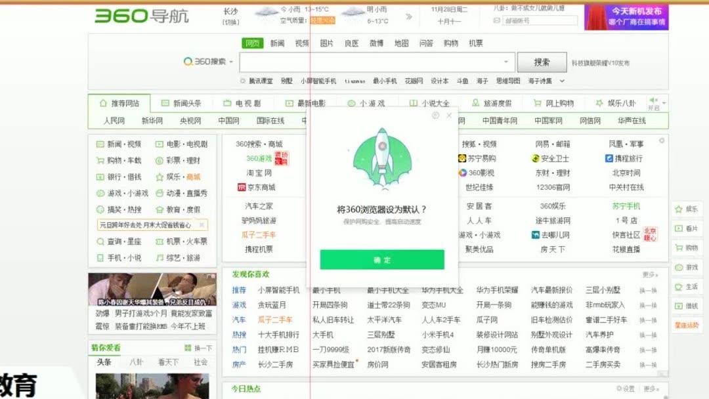This screenshot has width=709, height=399.
Task: Click the 购物·车载 shopping cart icon
Action: coord(99,160)
